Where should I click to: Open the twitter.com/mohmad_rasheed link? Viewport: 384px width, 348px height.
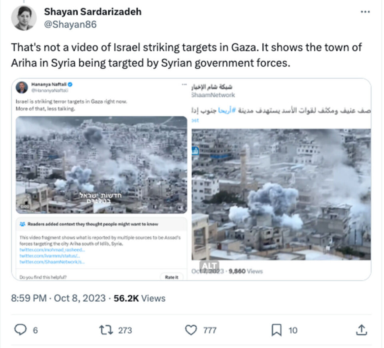(x=52, y=250)
